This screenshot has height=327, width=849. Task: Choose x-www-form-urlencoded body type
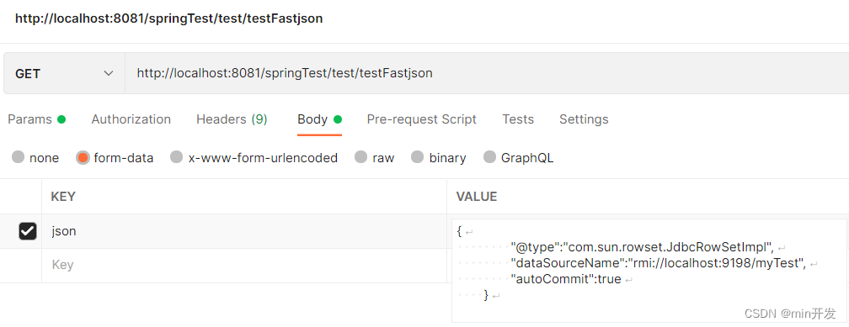[x=177, y=157]
